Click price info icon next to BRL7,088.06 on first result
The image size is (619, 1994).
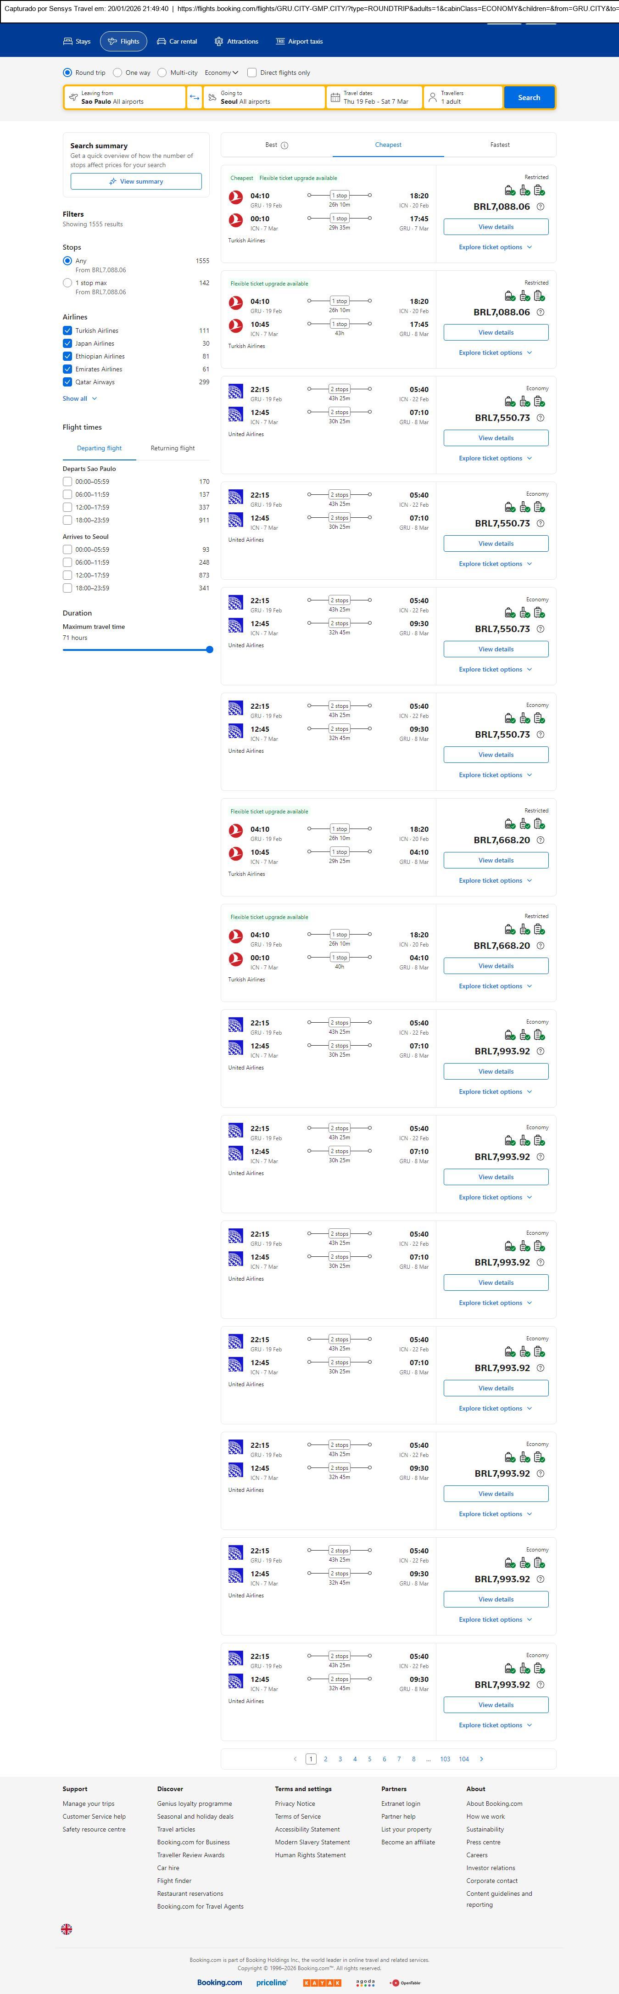coord(540,207)
